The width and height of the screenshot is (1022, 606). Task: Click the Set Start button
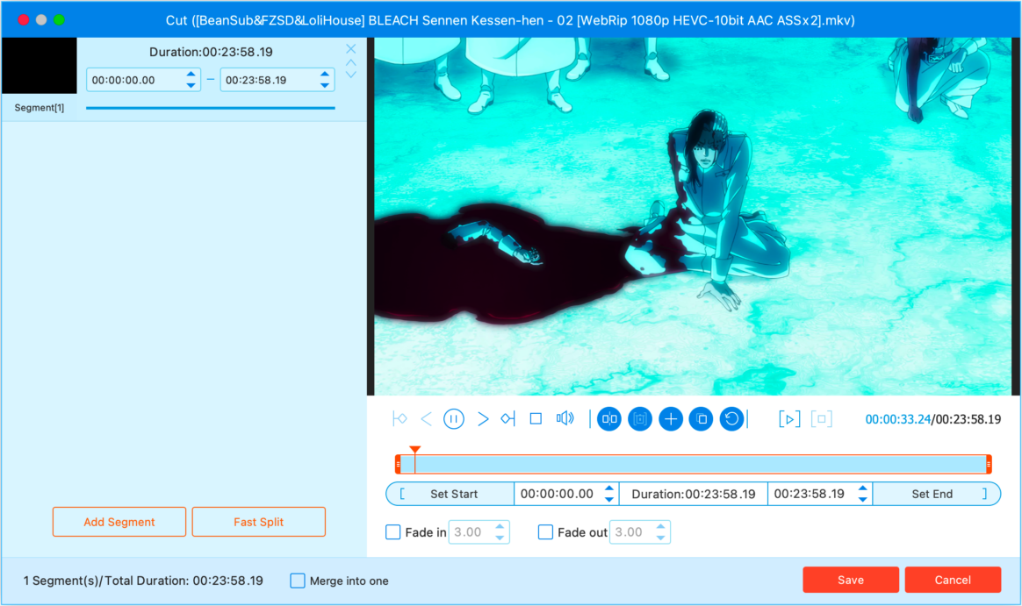tap(450, 494)
